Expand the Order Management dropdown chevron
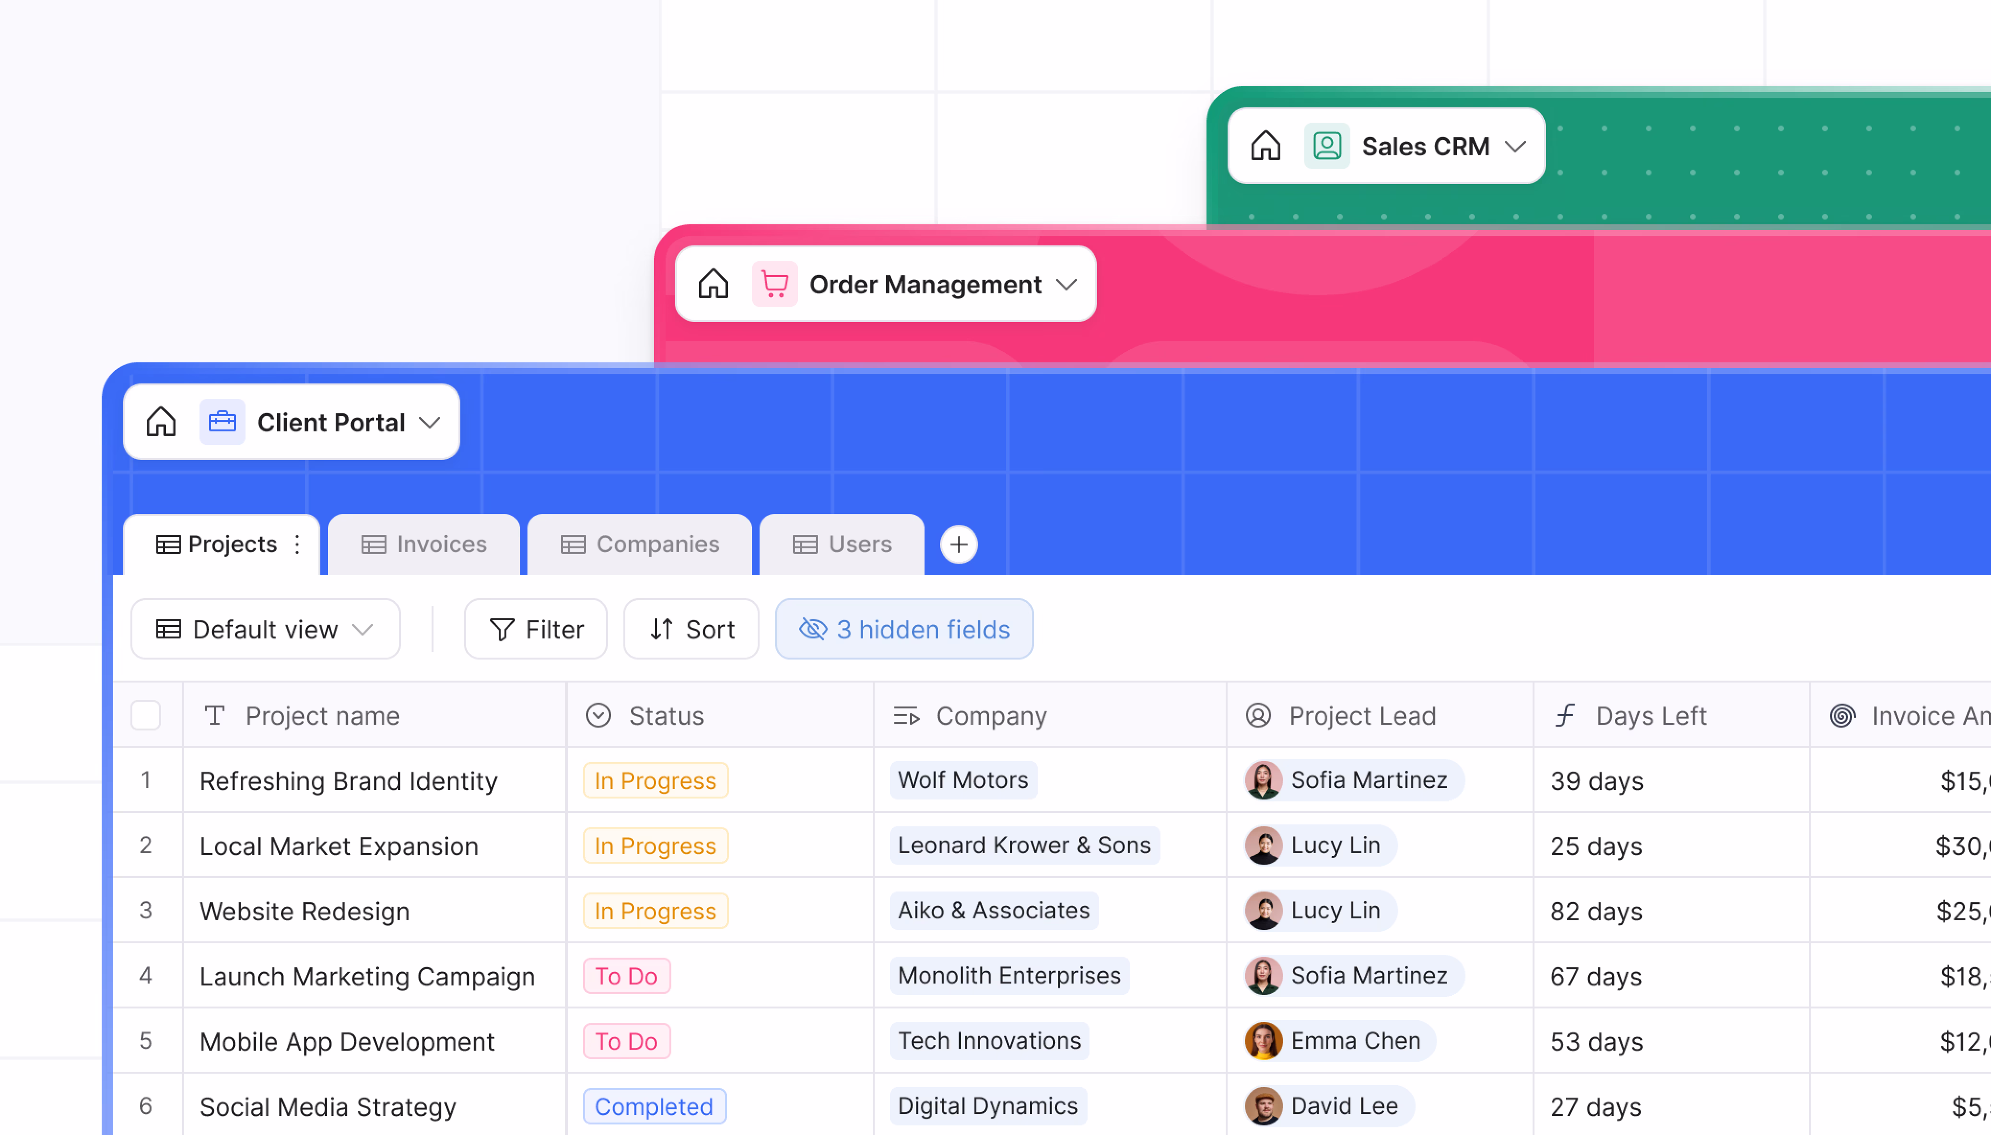1991x1135 pixels. click(1066, 285)
